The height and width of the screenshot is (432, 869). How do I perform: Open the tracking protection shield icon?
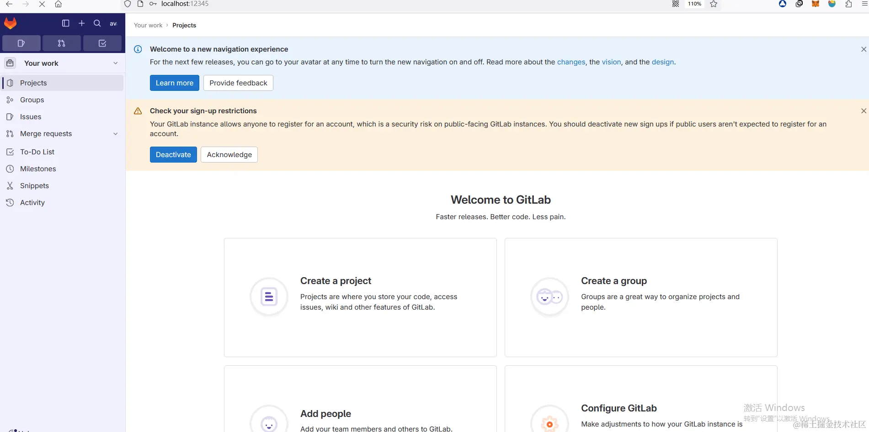tap(128, 4)
